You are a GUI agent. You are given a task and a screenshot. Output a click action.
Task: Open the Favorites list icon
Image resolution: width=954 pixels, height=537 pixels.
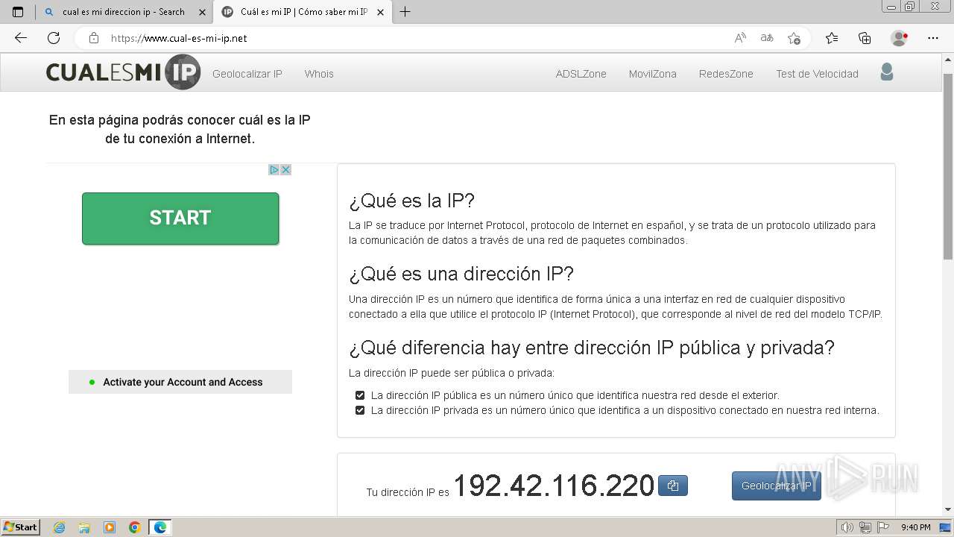coord(832,38)
